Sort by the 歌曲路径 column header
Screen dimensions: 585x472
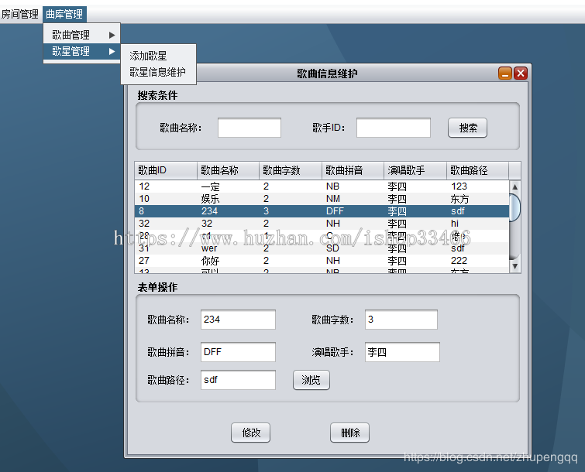(477, 171)
